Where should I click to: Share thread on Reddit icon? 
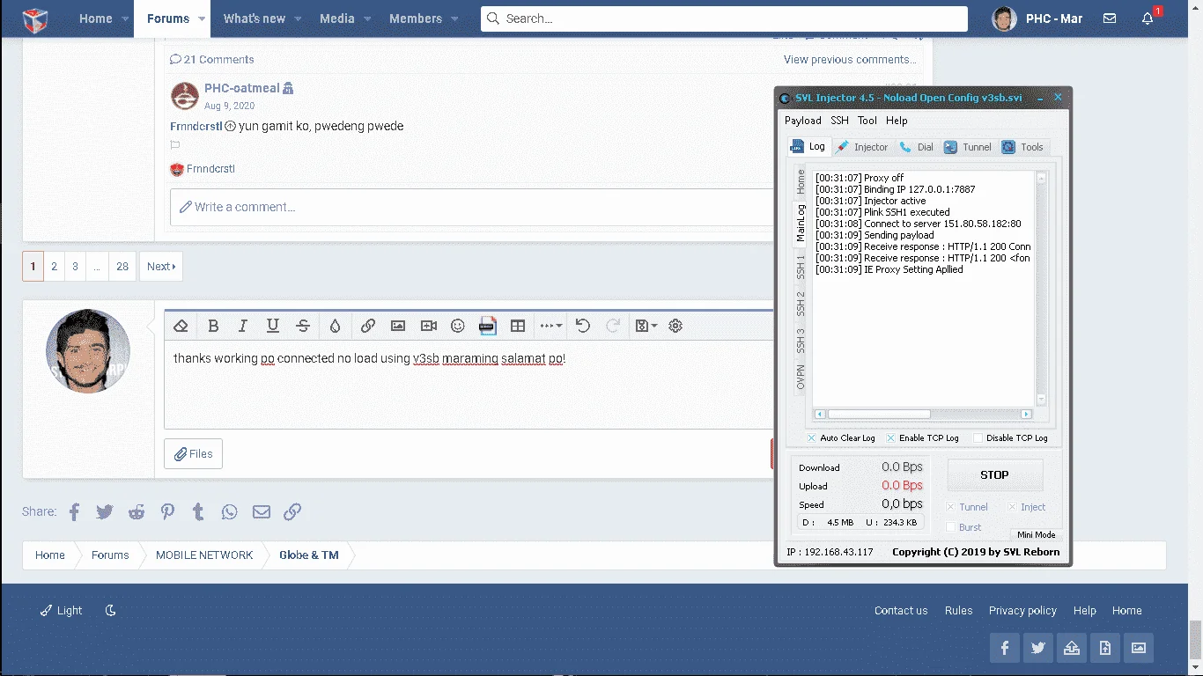pyautogui.click(x=137, y=511)
